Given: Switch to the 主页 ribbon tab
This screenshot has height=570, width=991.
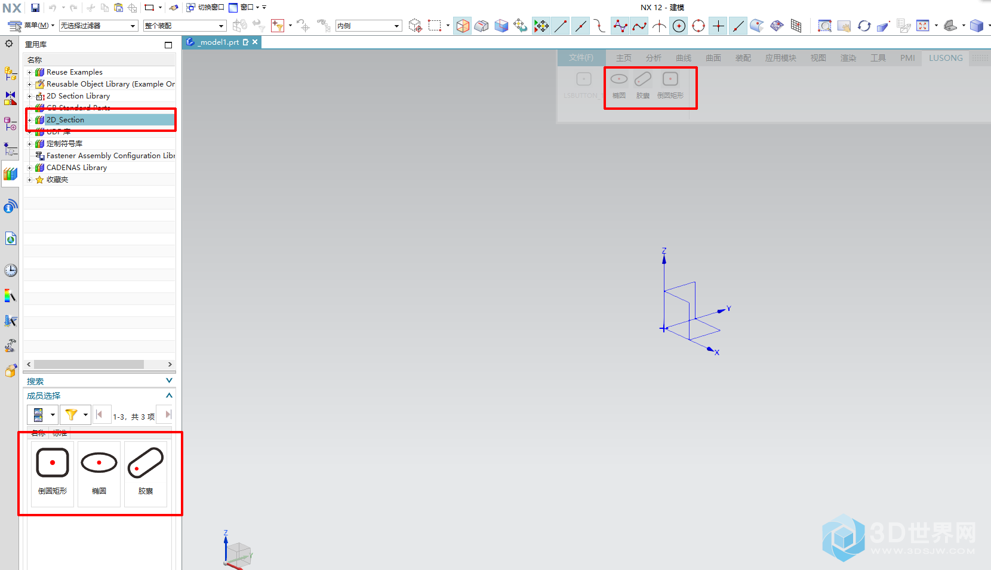Looking at the screenshot, I should (624, 58).
